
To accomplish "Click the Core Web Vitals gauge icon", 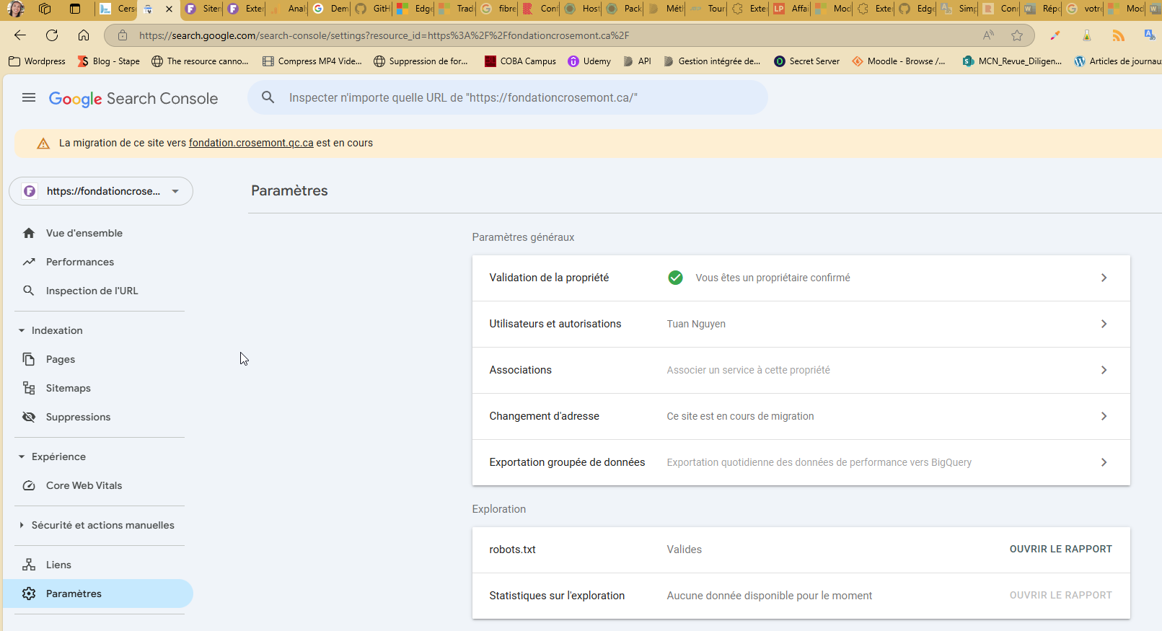I will click(29, 485).
